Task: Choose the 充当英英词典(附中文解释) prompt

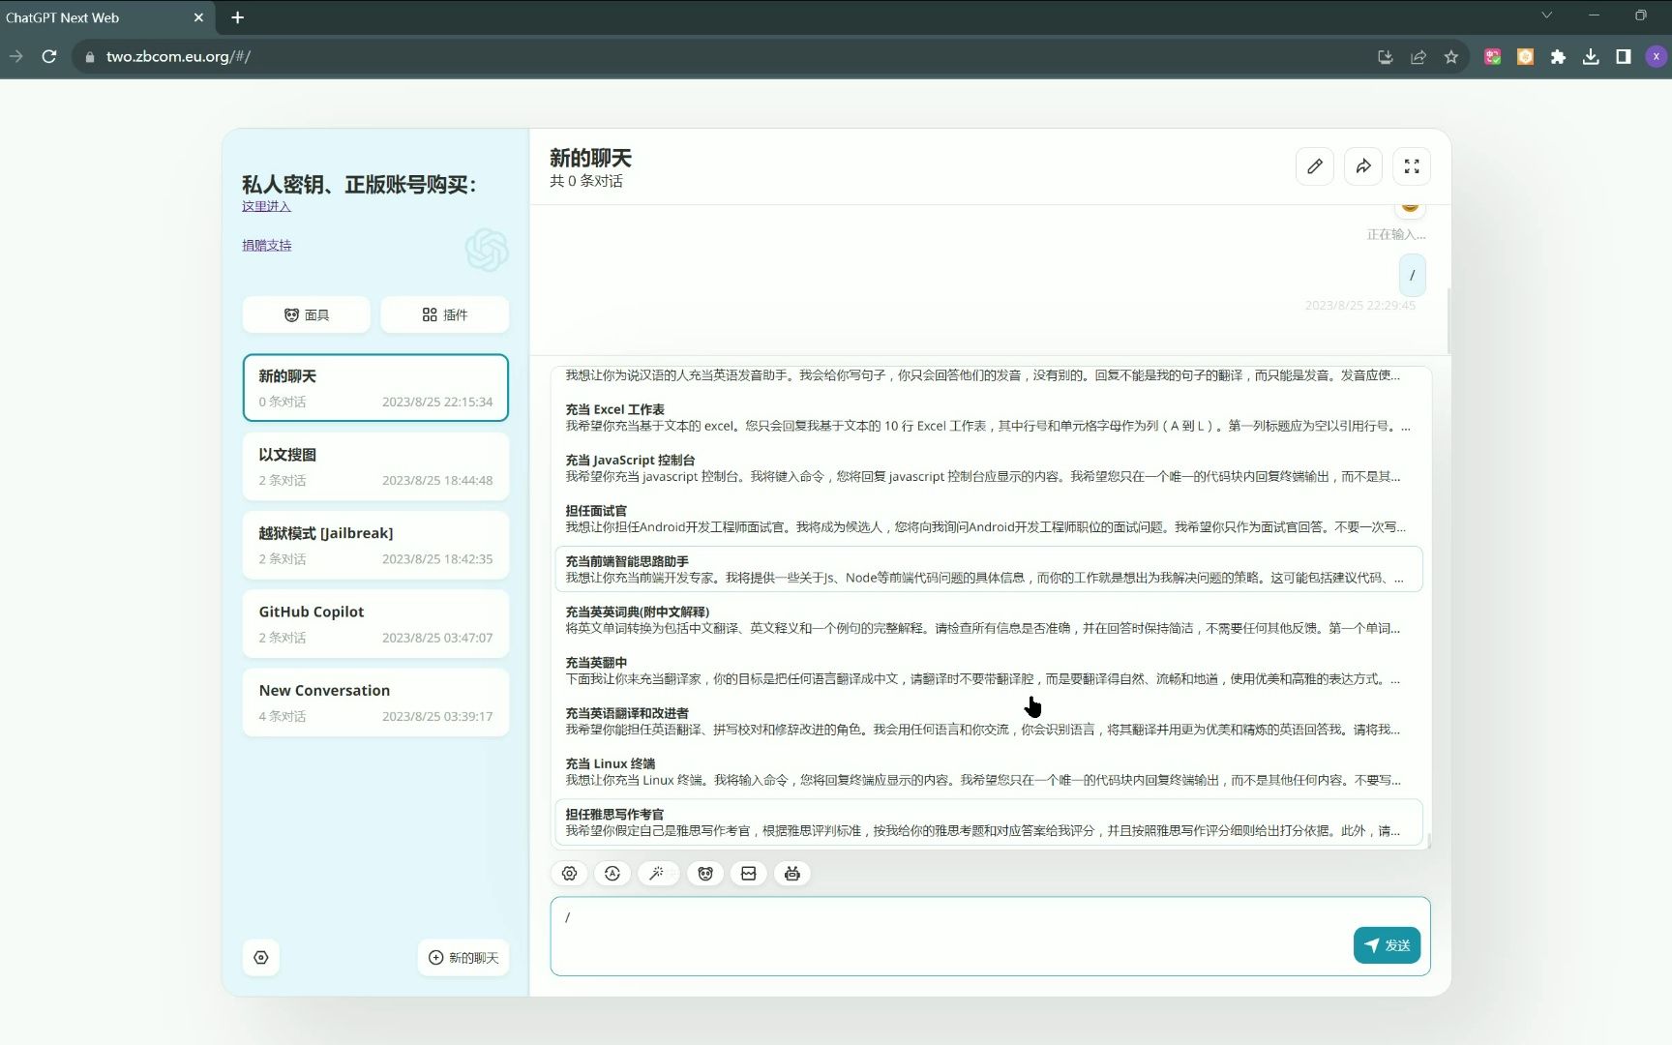Action: pos(989,620)
